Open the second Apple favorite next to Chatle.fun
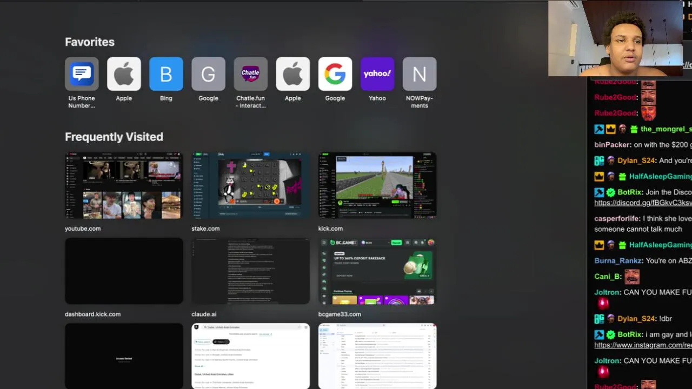Screen dimensions: 692x389 point(292,74)
